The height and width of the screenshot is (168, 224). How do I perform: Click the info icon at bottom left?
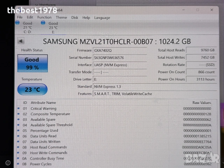(x=8, y=162)
